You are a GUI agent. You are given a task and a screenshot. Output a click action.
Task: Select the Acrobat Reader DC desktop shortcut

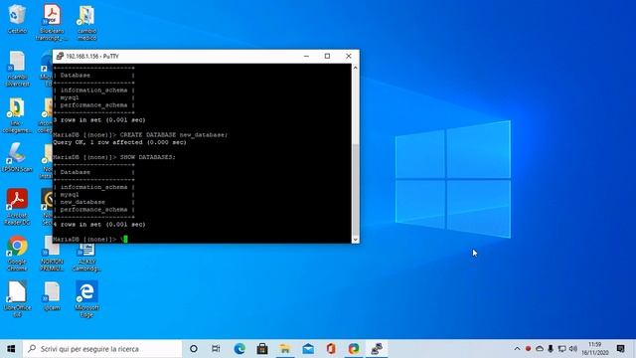pyautogui.click(x=17, y=207)
